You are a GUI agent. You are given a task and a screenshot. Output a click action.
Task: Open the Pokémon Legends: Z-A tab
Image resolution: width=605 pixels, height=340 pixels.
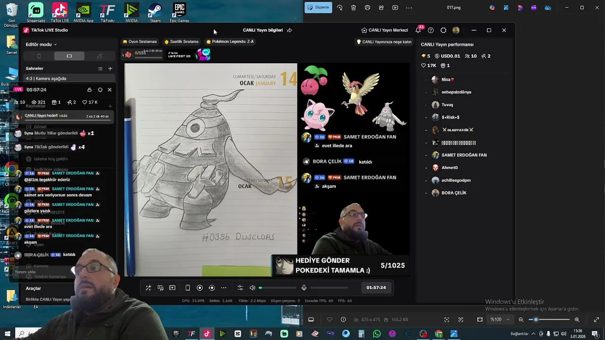(x=230, y=42)
